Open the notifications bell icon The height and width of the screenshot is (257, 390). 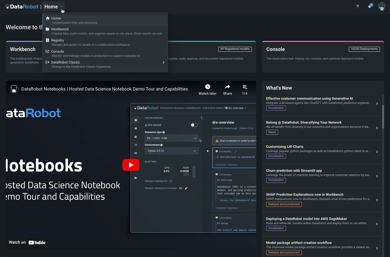[370, 7]
